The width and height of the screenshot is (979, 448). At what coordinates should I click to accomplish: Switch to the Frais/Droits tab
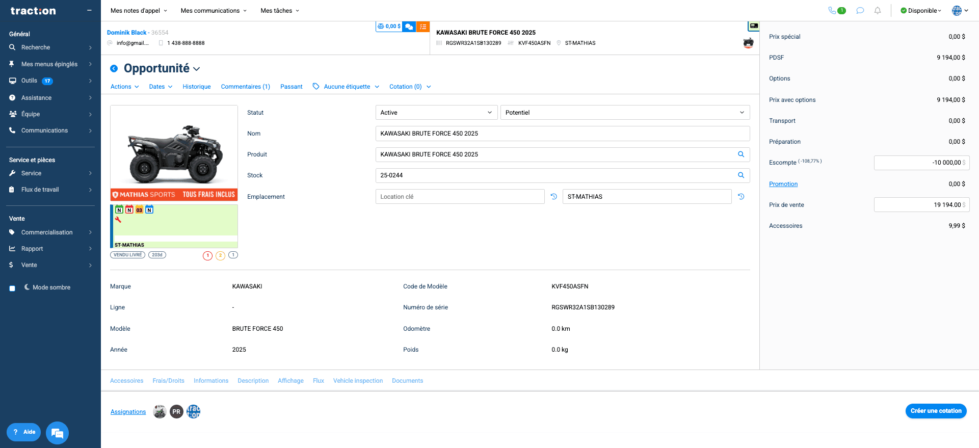point(169,381)
